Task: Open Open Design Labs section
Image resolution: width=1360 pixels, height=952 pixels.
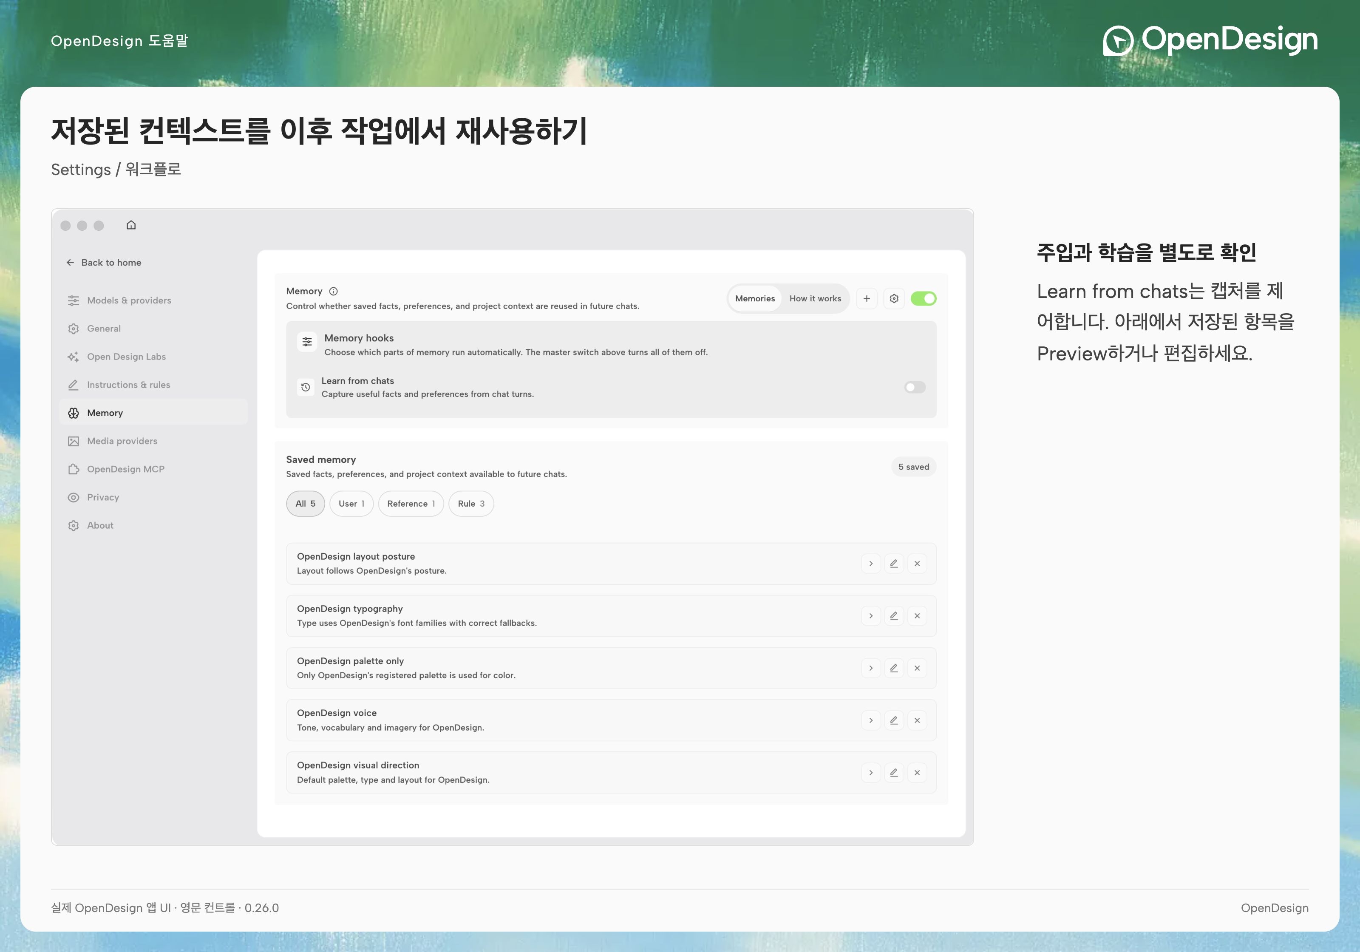Action: (x=153, y=357)
